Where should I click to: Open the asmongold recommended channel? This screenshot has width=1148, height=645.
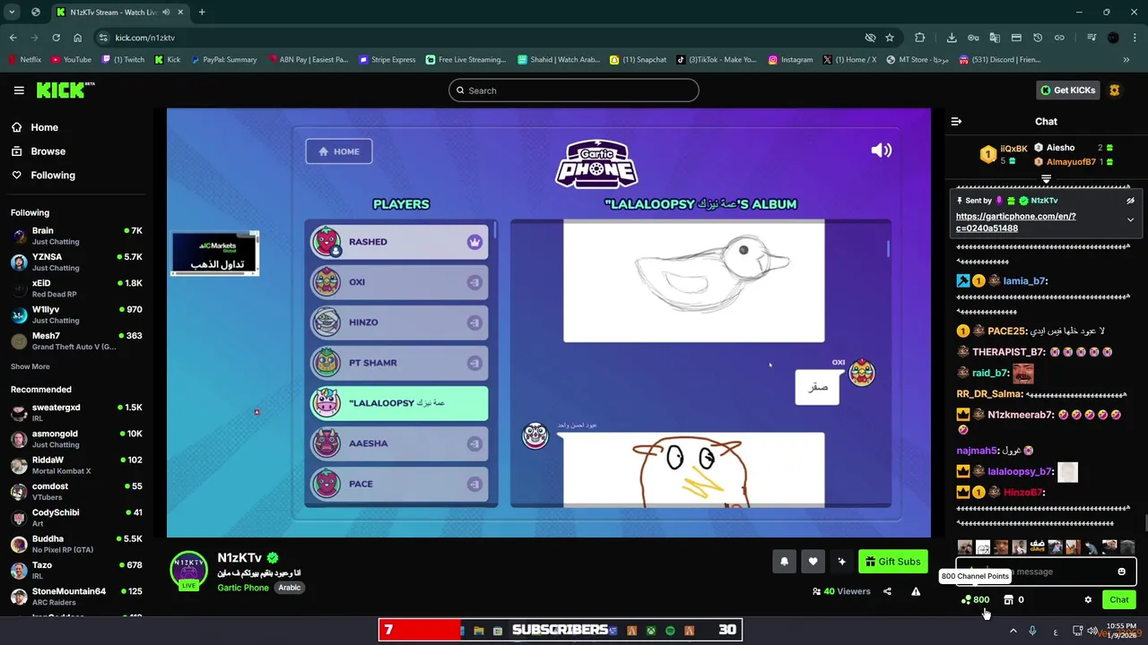[76, 439]
